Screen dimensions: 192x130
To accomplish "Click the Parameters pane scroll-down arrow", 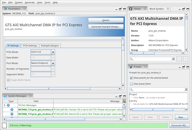I will (x=123, y=85).
